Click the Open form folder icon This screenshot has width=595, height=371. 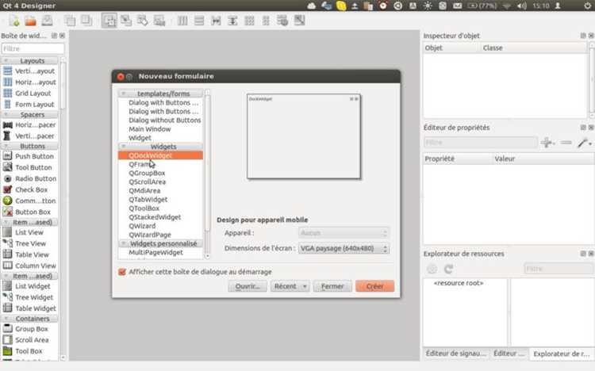coord(31,21)
